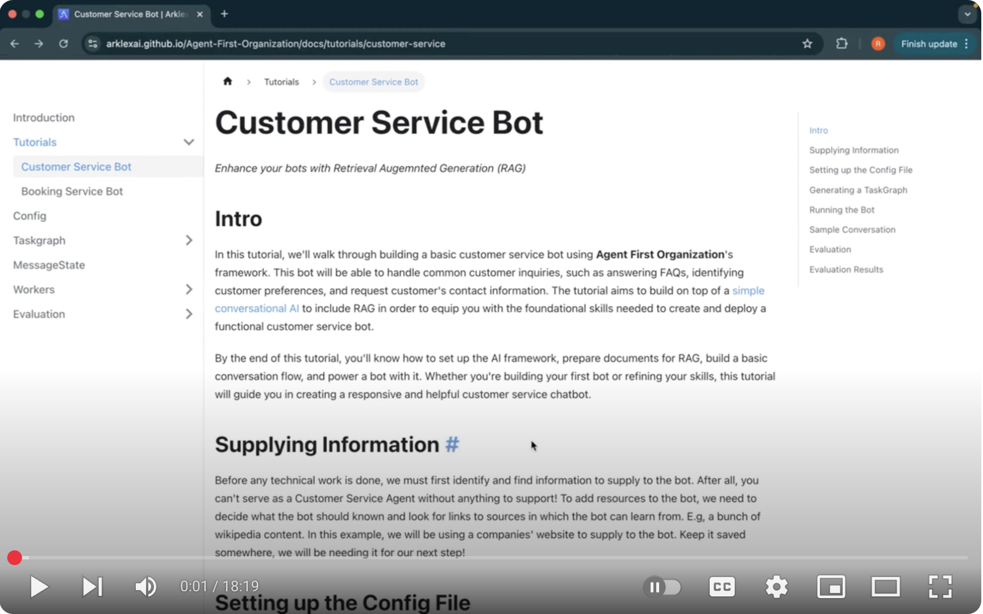
Task: Go fullscreen on the video
Action: 940,587
